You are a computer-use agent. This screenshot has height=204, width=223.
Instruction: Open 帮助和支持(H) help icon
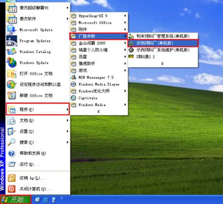12,154
